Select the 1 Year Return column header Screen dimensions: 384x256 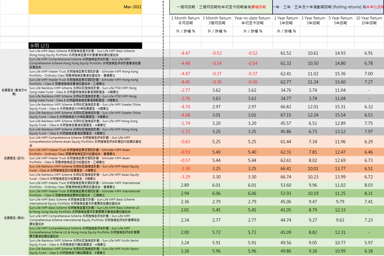pyautogui.click(x=286, y=20)
